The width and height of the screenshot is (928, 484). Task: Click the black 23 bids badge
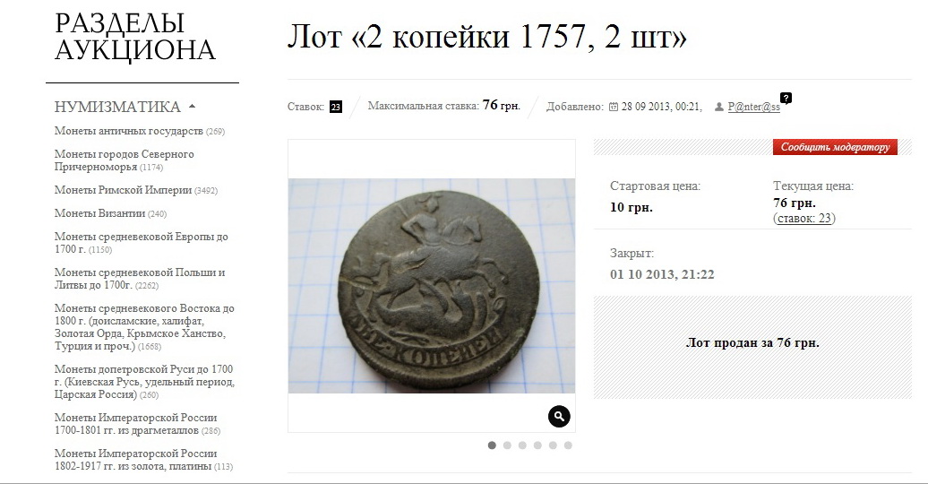point(336,107)
